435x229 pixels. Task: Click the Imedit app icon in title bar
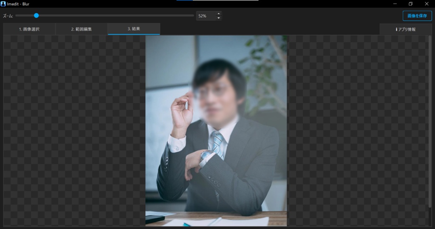coord(3,4)
